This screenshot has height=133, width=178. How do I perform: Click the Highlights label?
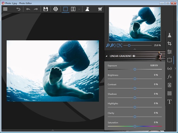click(113, 104)
